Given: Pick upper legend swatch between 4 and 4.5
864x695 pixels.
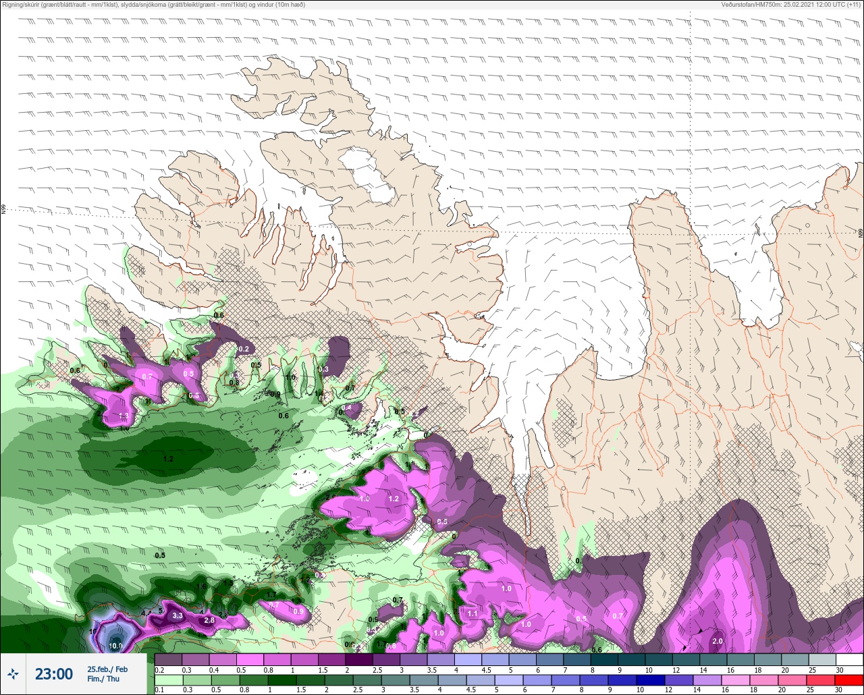Looking at the screenshot, I should click(468, 659).
